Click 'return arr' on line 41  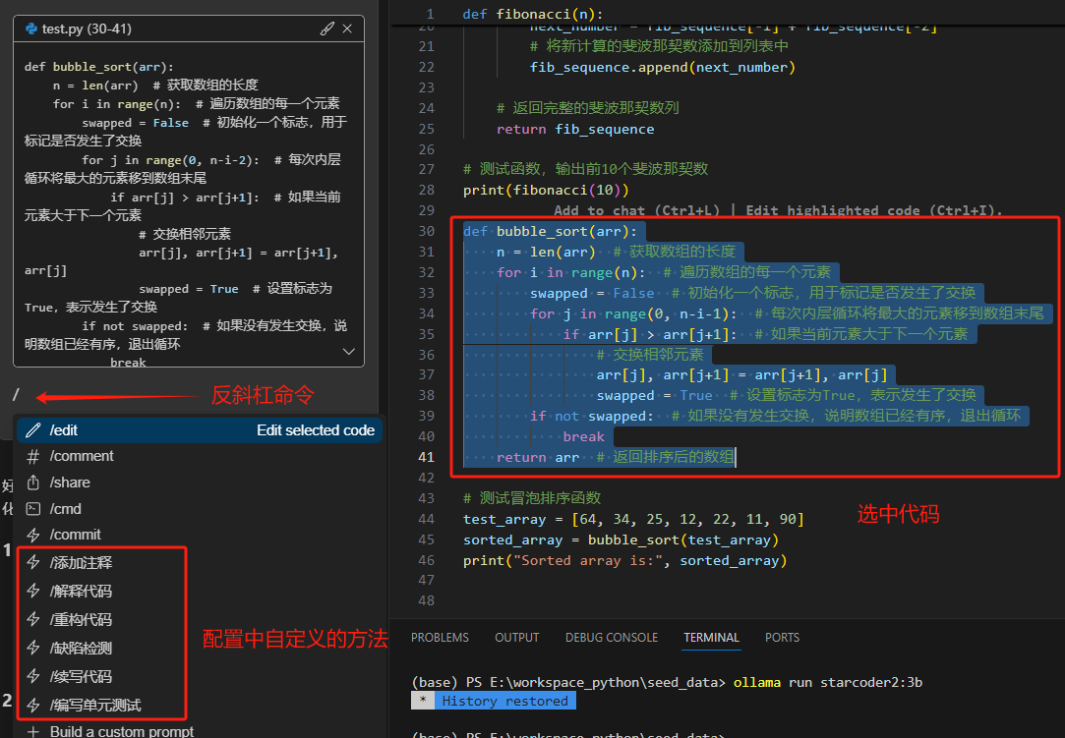point(538,458)
